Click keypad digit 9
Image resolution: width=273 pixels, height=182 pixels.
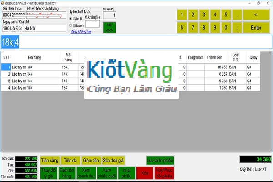215,27
